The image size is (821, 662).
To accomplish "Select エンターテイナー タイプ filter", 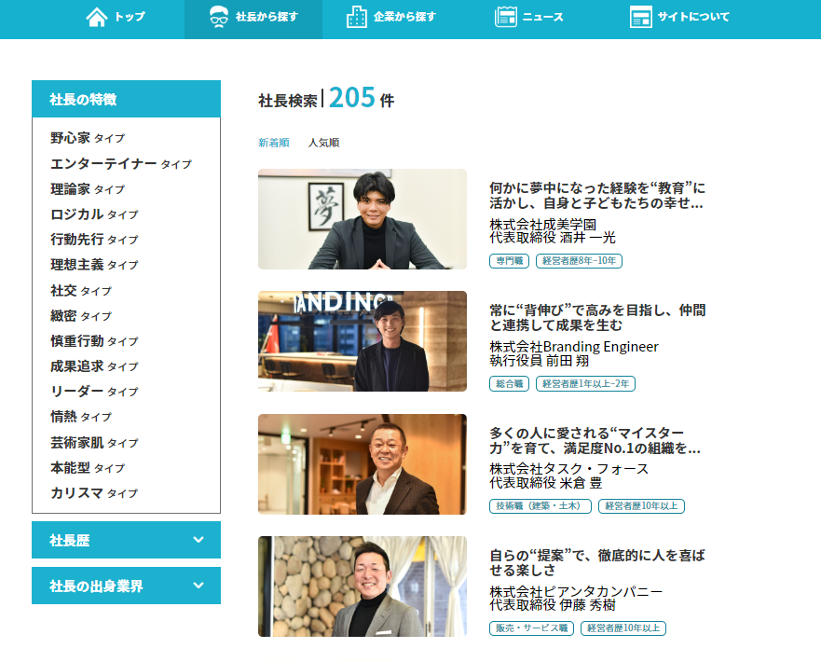I will [120, 164].
